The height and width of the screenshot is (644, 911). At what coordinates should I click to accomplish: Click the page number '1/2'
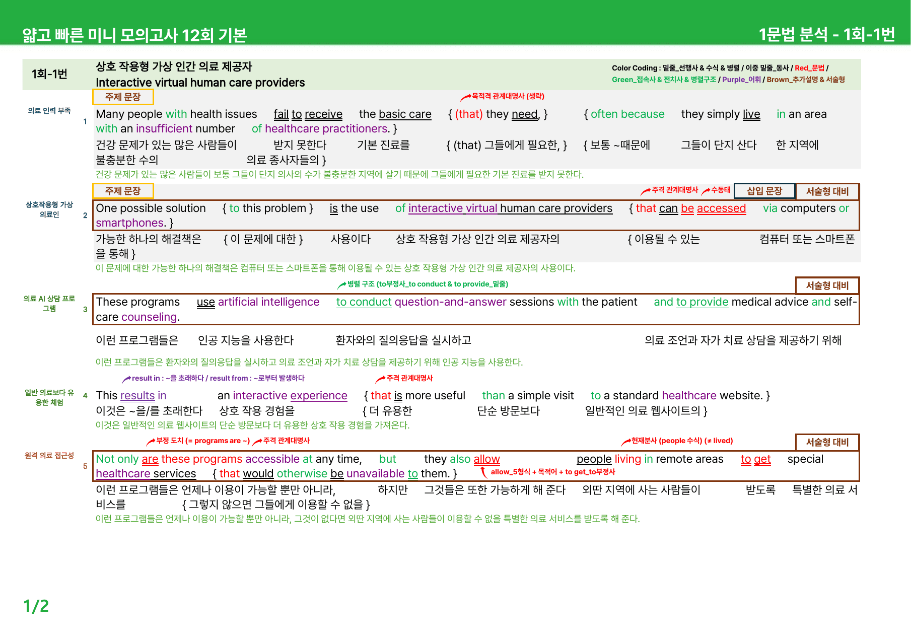click(36, 606)
